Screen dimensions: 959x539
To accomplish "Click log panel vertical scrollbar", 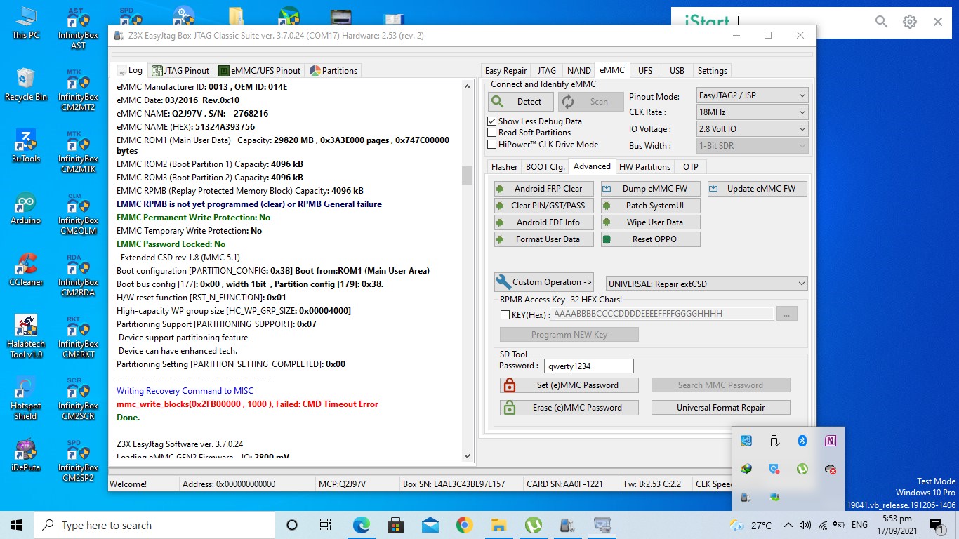I will (x=468, y=271).
